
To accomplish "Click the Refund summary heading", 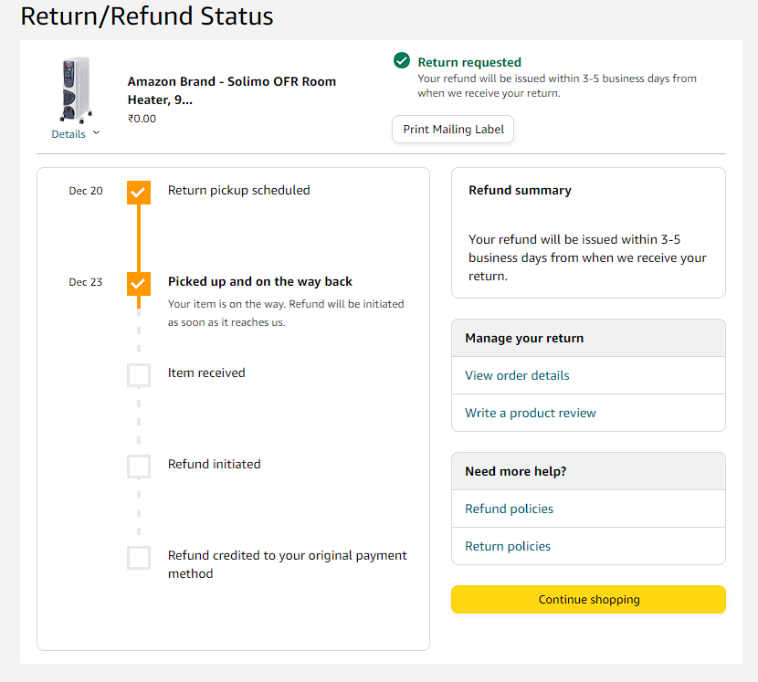I will tap(520, 191).
